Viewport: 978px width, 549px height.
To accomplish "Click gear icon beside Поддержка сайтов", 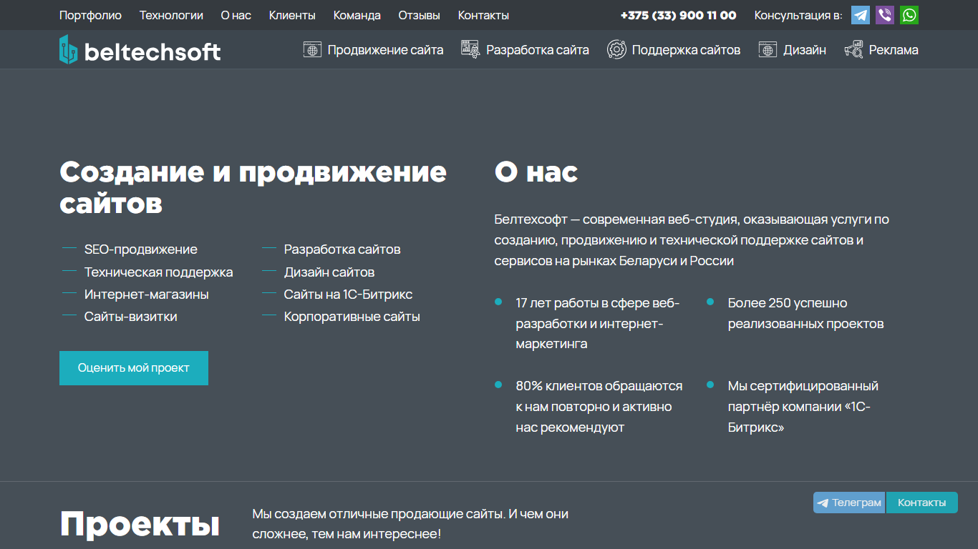I will click(616, 50).
